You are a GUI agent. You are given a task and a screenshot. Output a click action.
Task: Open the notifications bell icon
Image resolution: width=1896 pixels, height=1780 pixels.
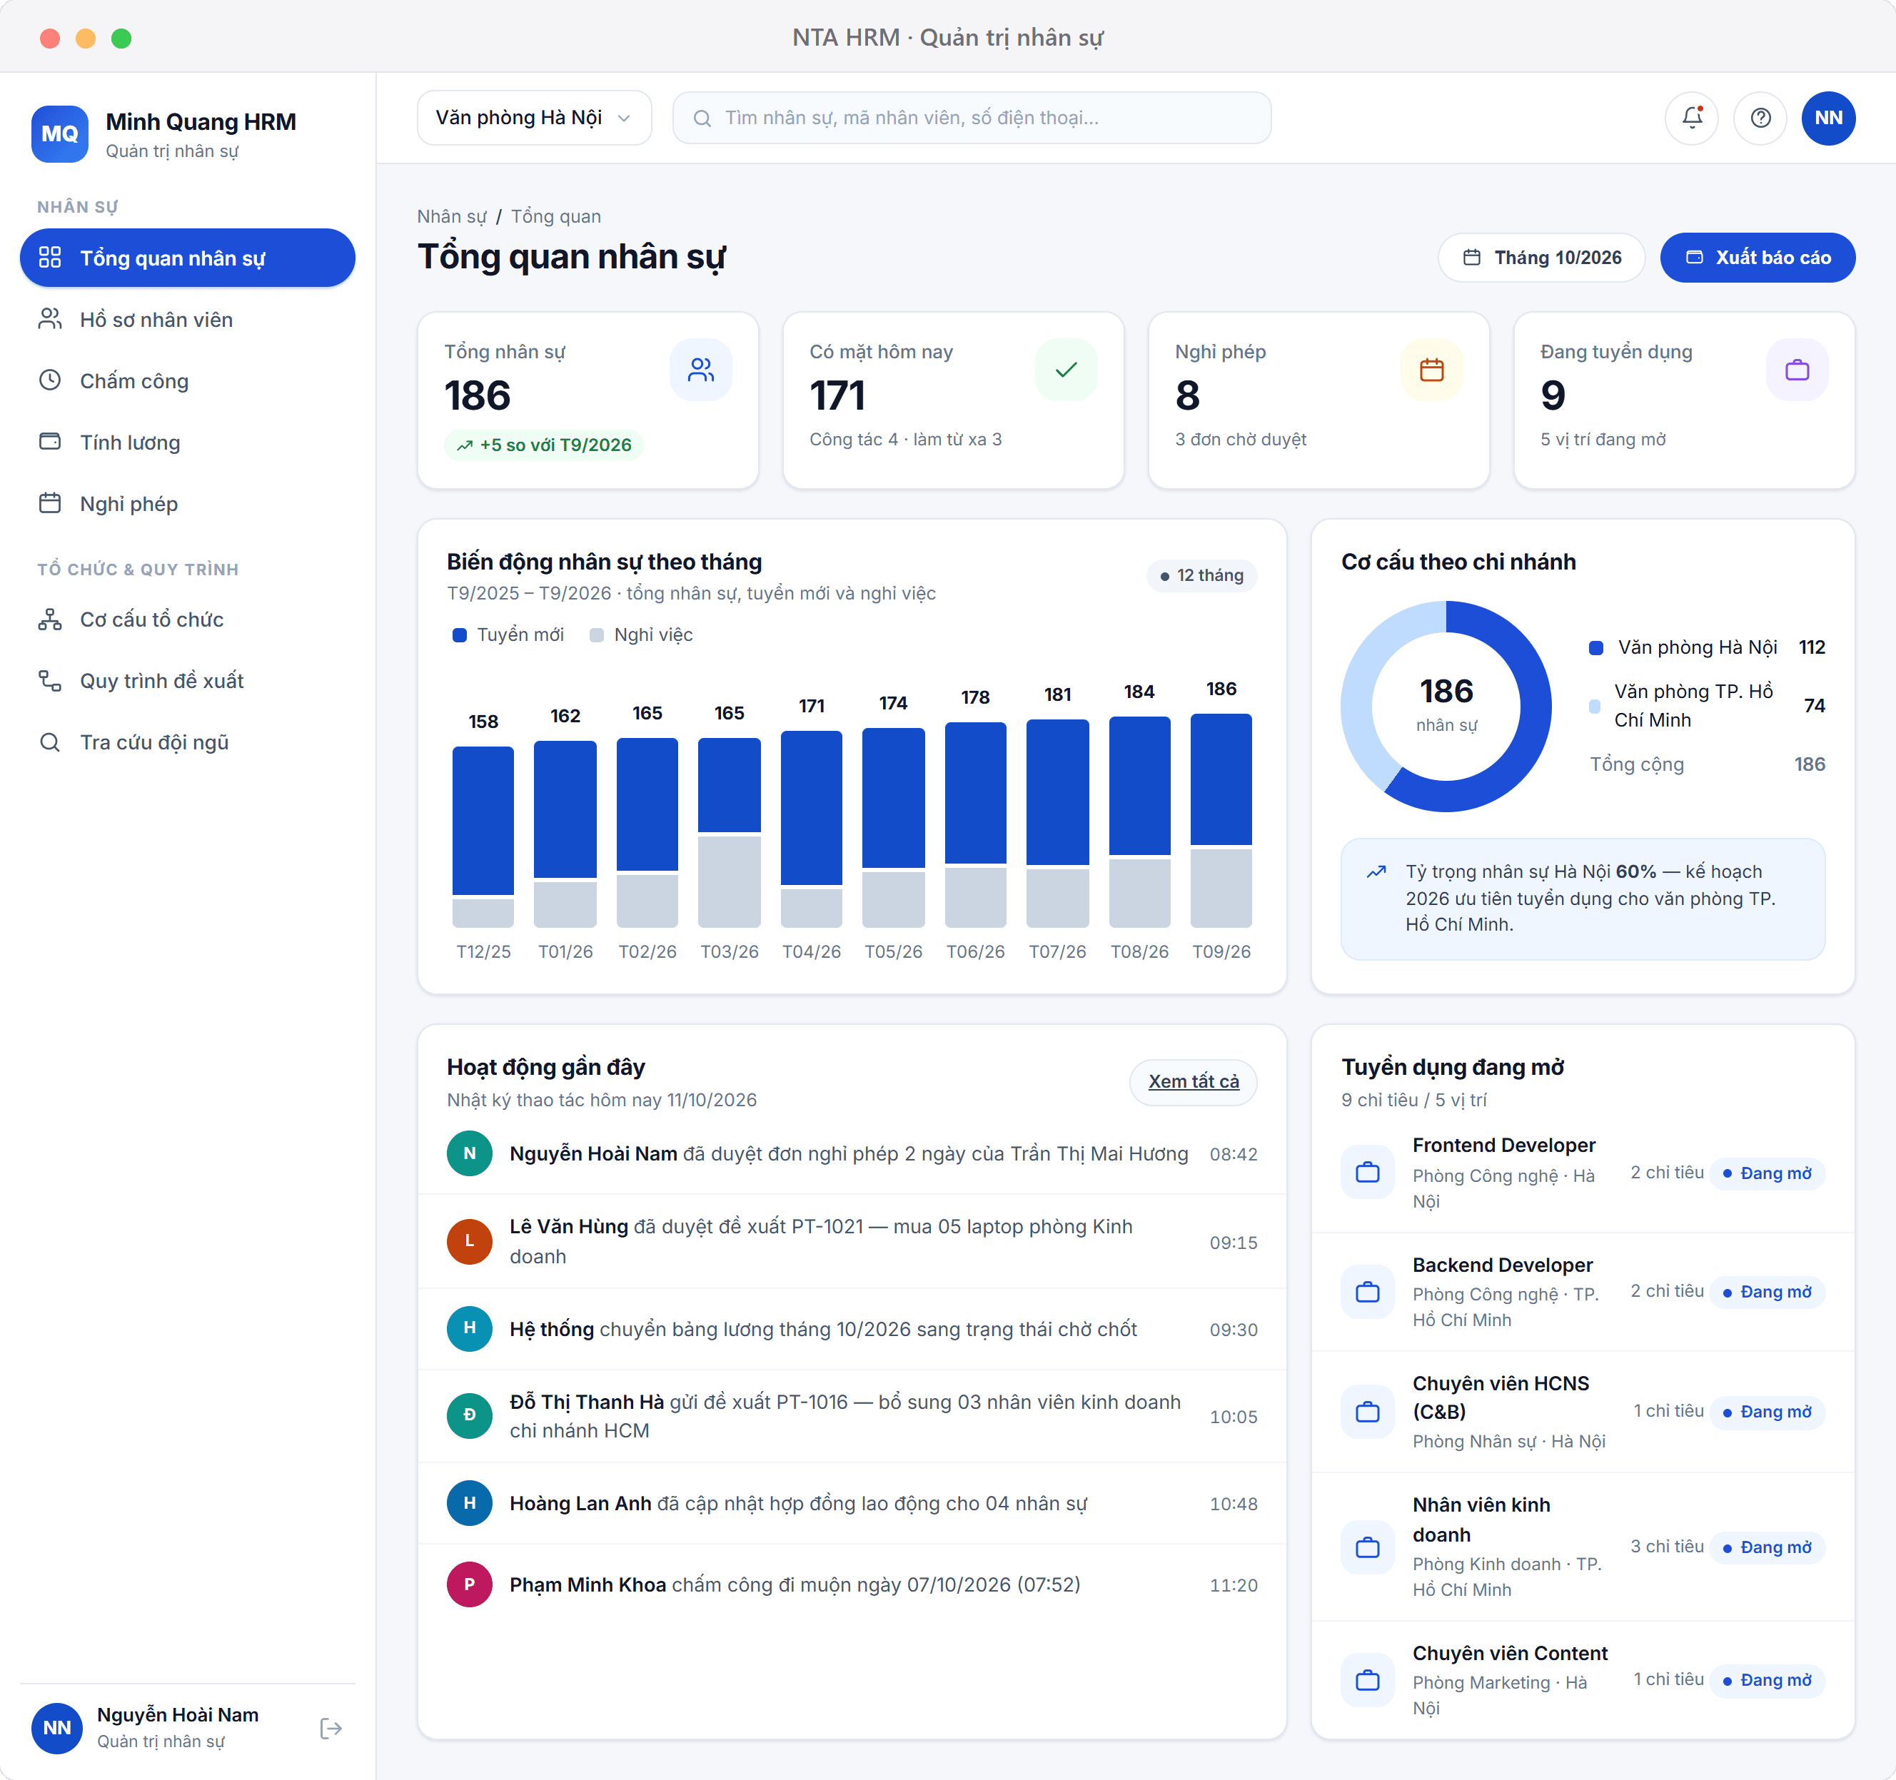(1691, 117)
